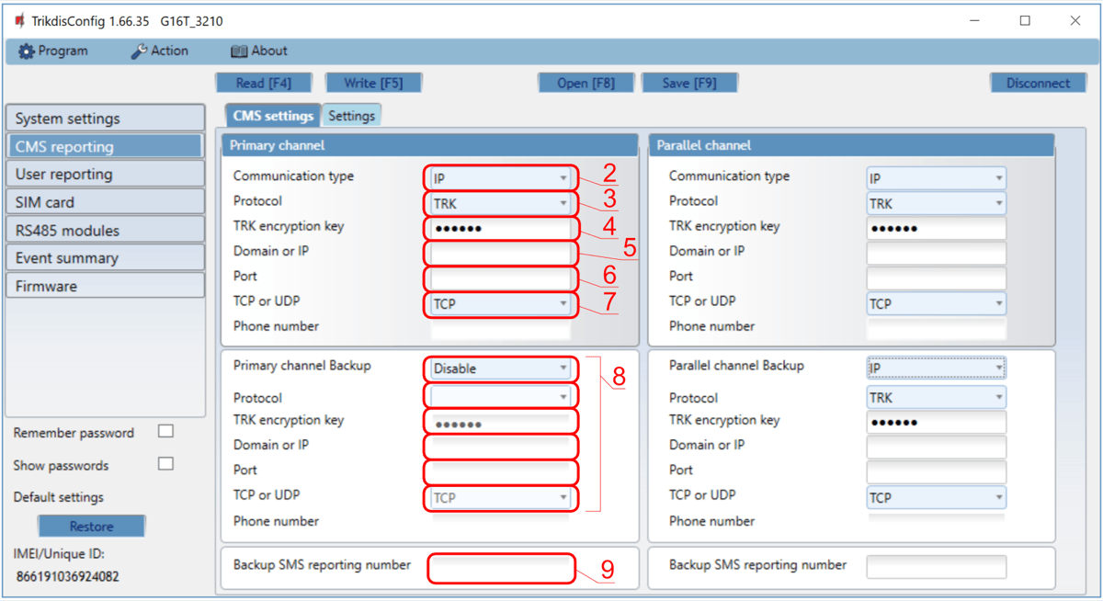Toggle the Show passwords checkbox

pos(165,464)
